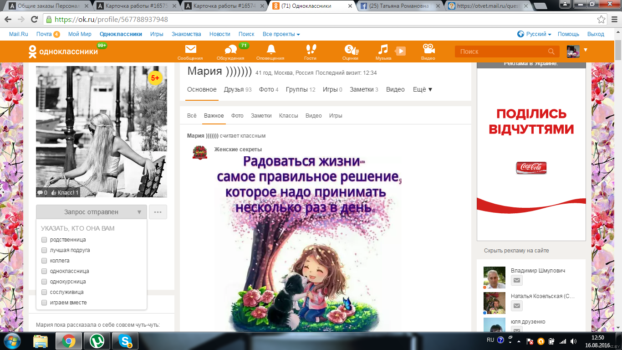
Task: Click the 5+ badge on profile photo
Action: [155, 78]
